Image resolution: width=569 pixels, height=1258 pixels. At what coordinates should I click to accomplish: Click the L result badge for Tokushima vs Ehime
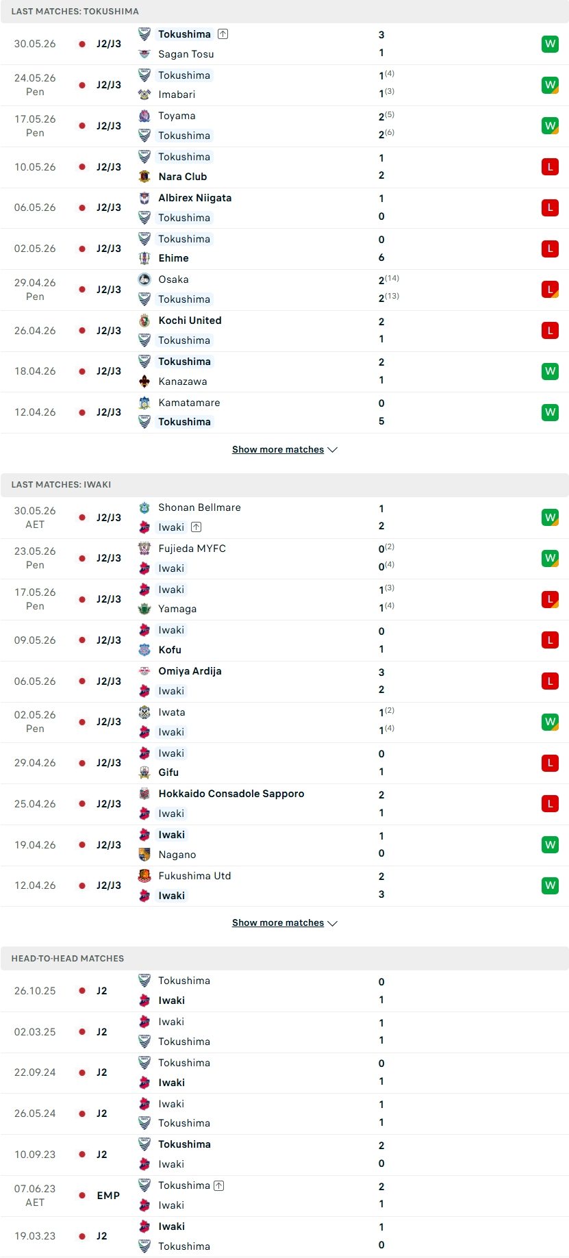550,249
